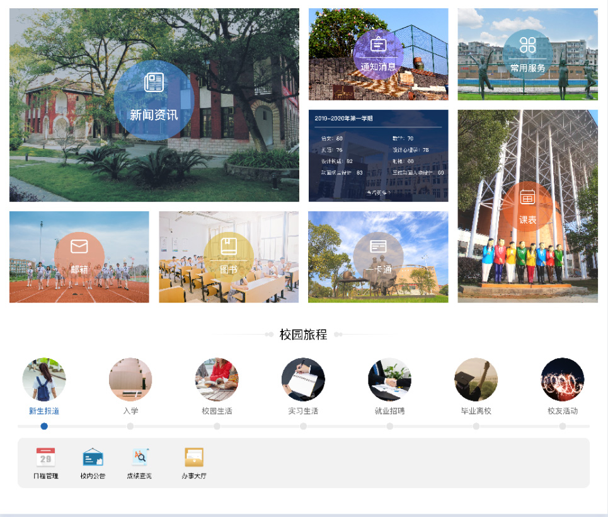Open the 邮箱 mailbox tile

79,257
